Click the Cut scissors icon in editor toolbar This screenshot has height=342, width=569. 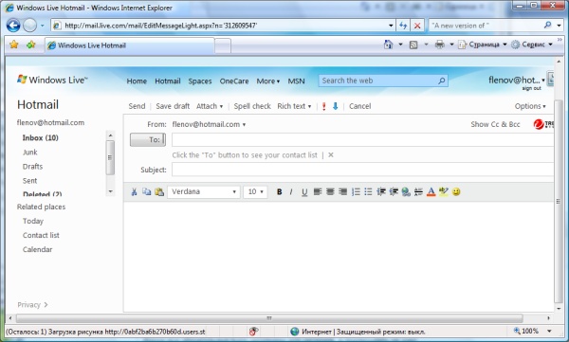coord(134,192)
